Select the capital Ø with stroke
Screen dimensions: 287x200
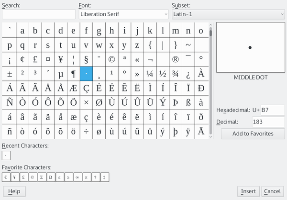click(x=99, y=102)
